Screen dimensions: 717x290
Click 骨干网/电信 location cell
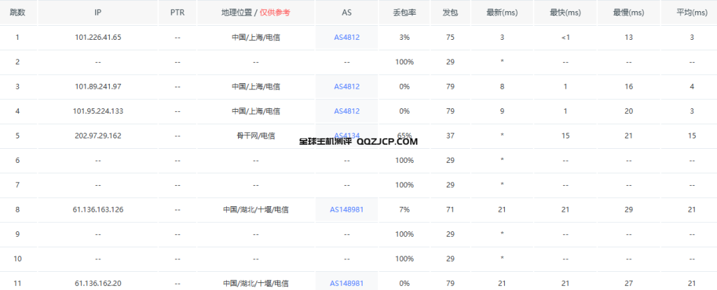(256, 136)
